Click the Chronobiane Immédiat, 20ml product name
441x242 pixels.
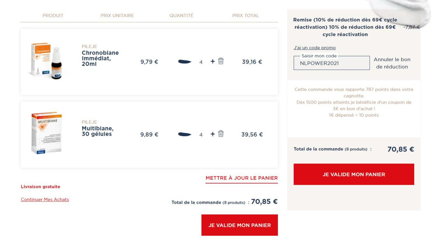click(x=100, y=58)
